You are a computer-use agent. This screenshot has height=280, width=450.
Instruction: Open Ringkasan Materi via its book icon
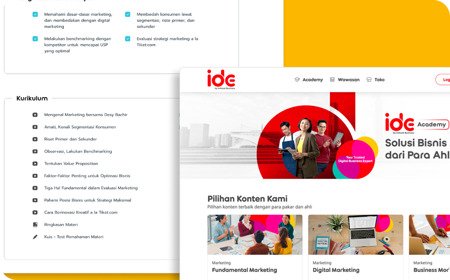[34, 224]
